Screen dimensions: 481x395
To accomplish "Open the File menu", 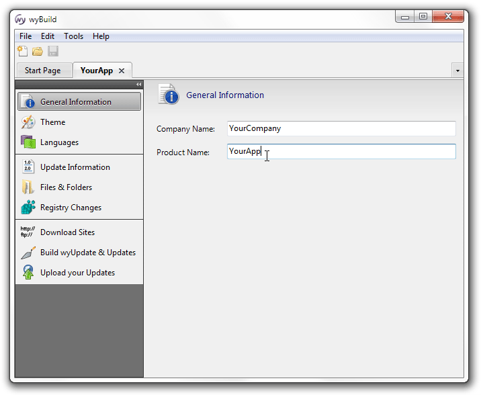I will point(26,36).
